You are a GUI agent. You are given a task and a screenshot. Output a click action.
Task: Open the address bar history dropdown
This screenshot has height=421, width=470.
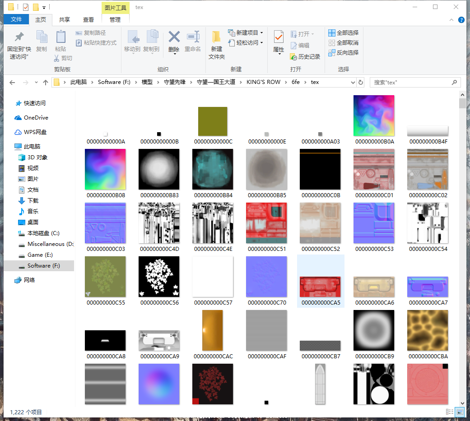click(x=353, y=83)
